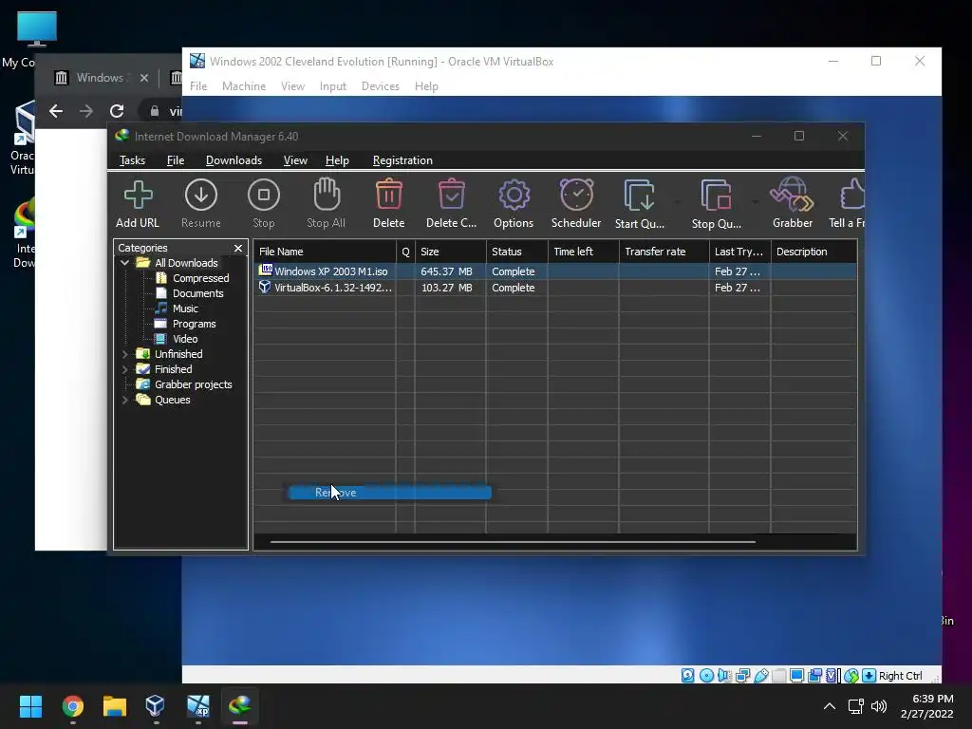Select the Video category
Image resolution: width=972 pixels, height=729 pixels.
[x=185, y=339]
